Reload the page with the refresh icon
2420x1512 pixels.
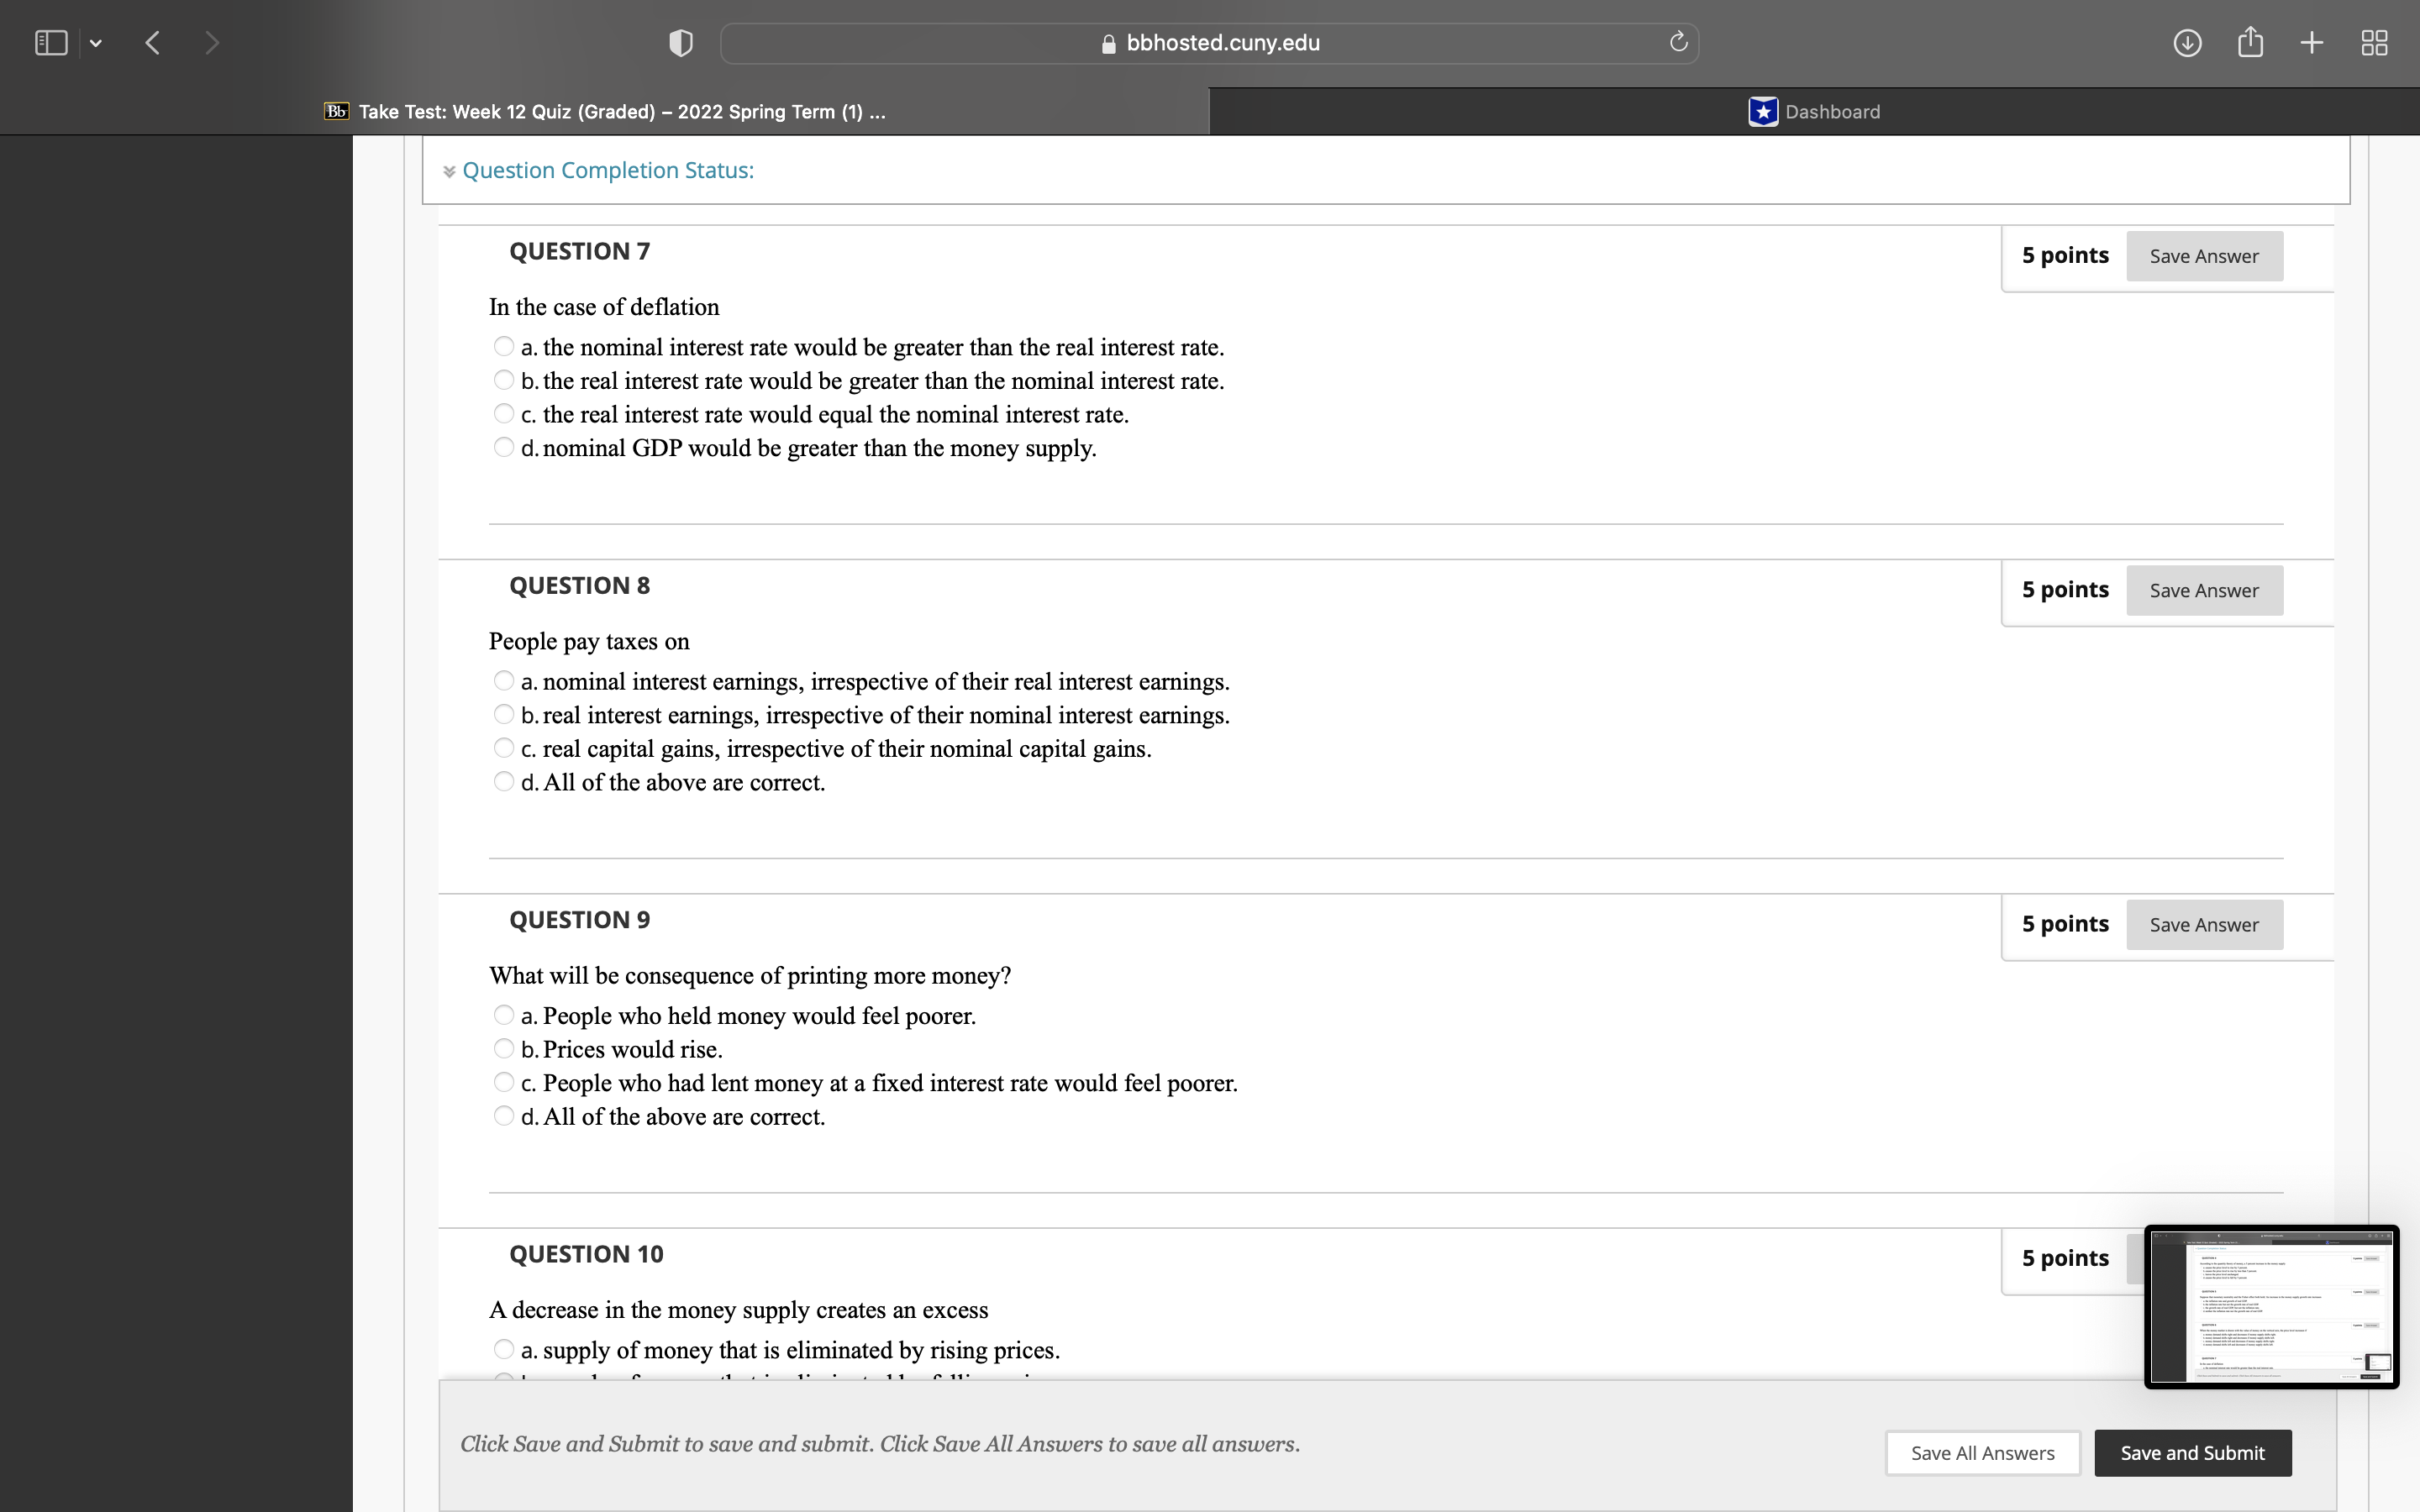[x=1678, y=42]
